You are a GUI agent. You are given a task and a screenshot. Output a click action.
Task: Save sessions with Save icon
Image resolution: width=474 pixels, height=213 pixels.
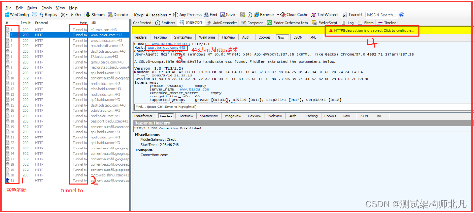point(227,14)
